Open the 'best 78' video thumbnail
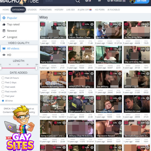The height and width of the screenshot is (151, 151). click(109, 30)
